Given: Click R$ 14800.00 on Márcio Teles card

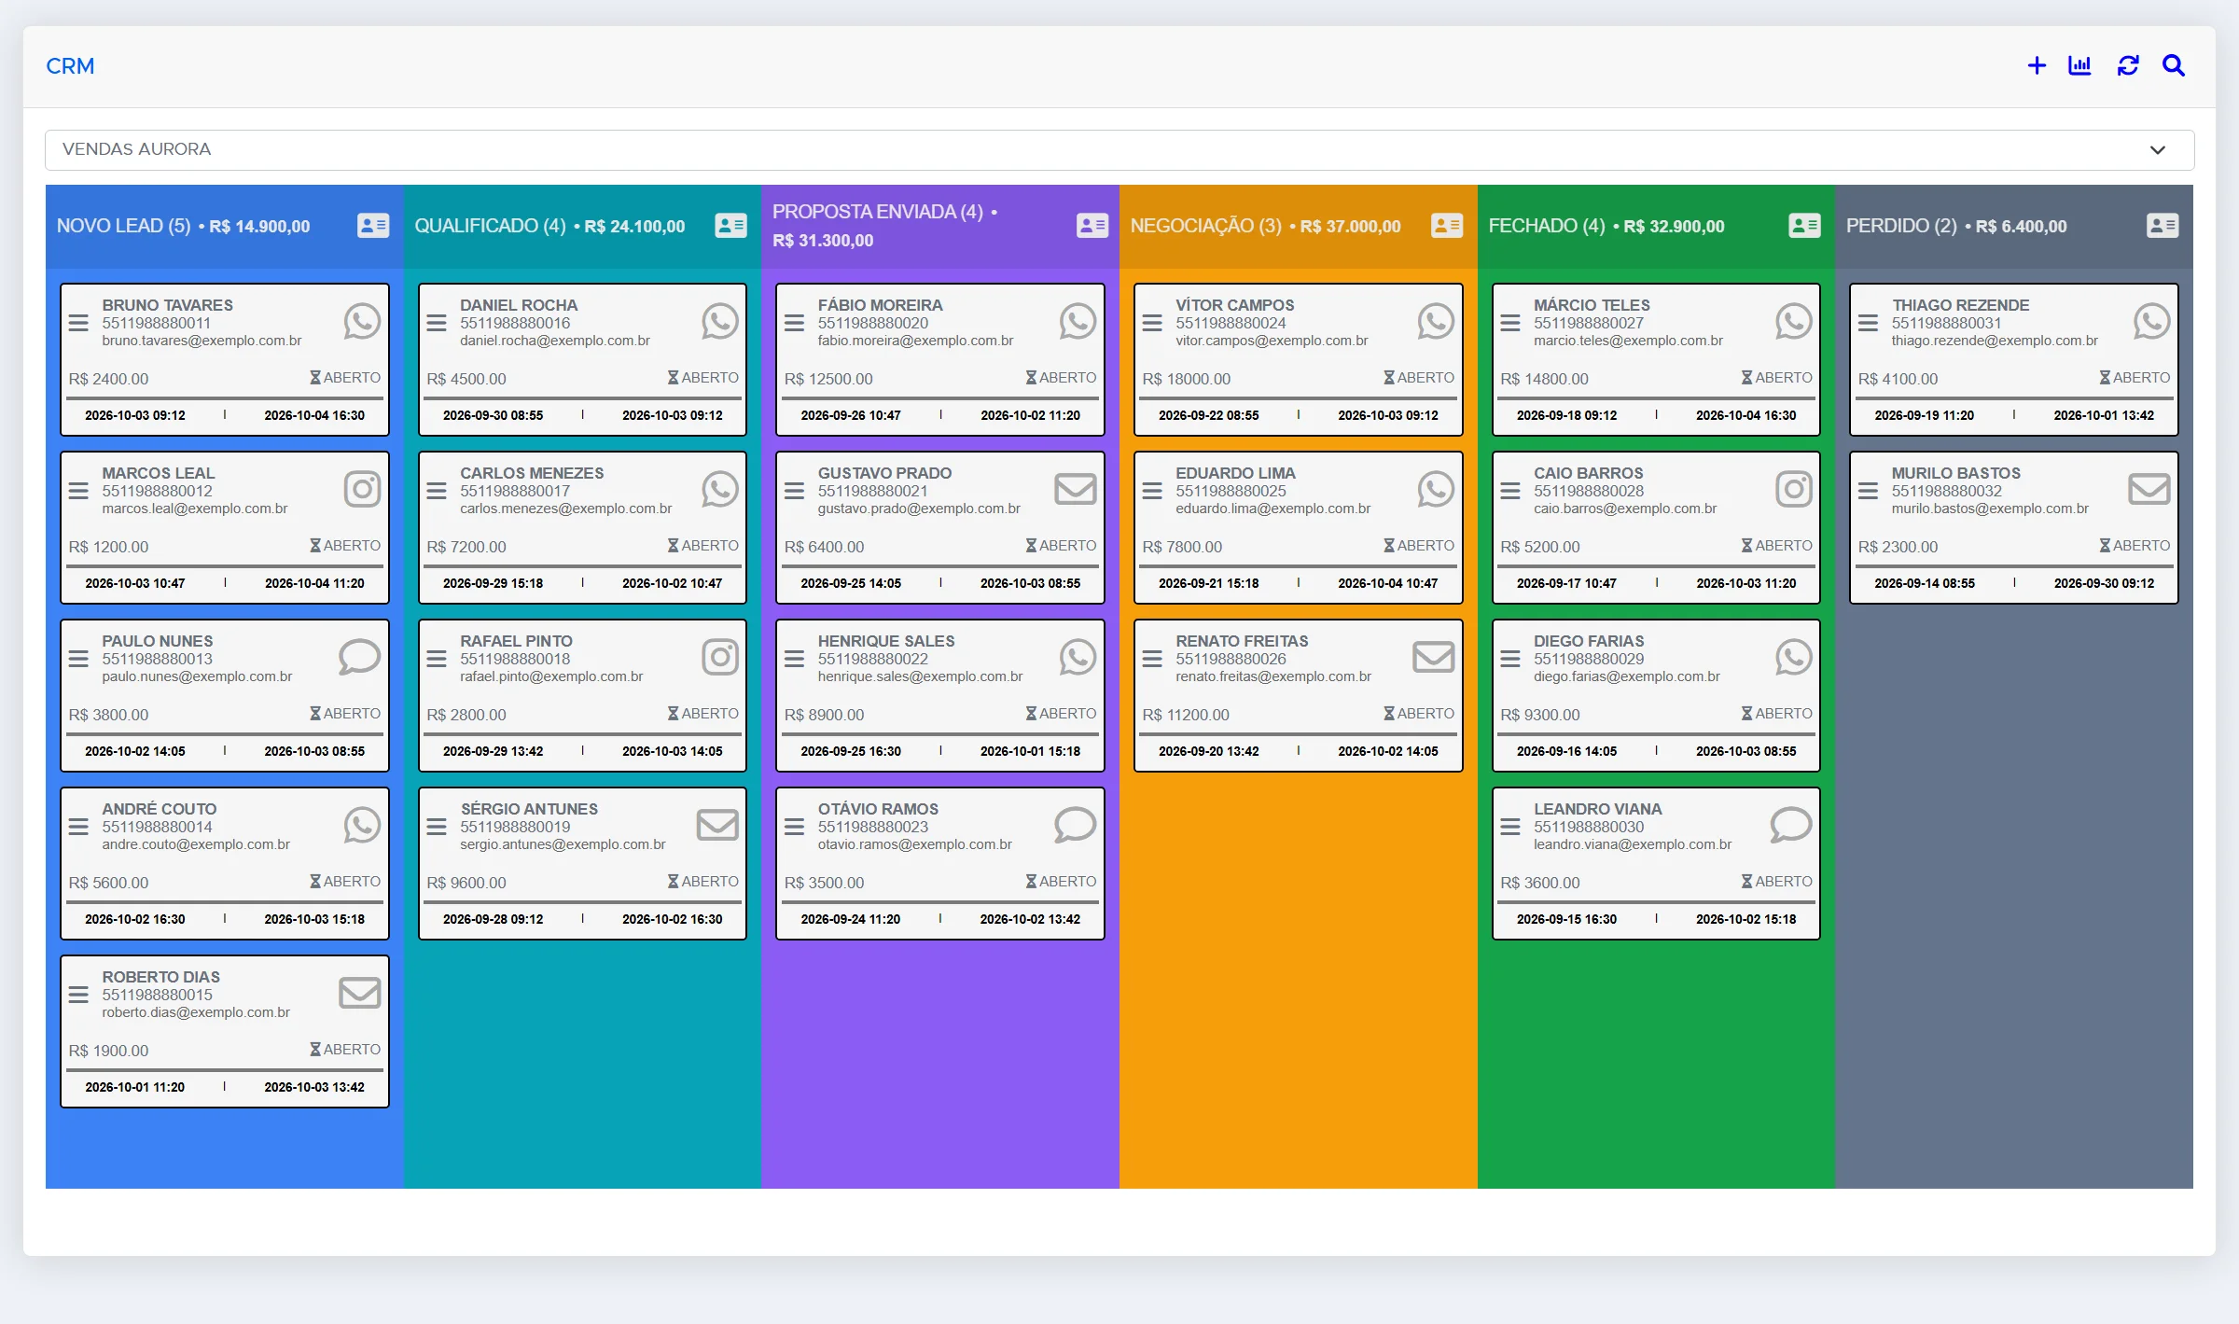Looking at the screenshot, I should [x=1544, y=379].
